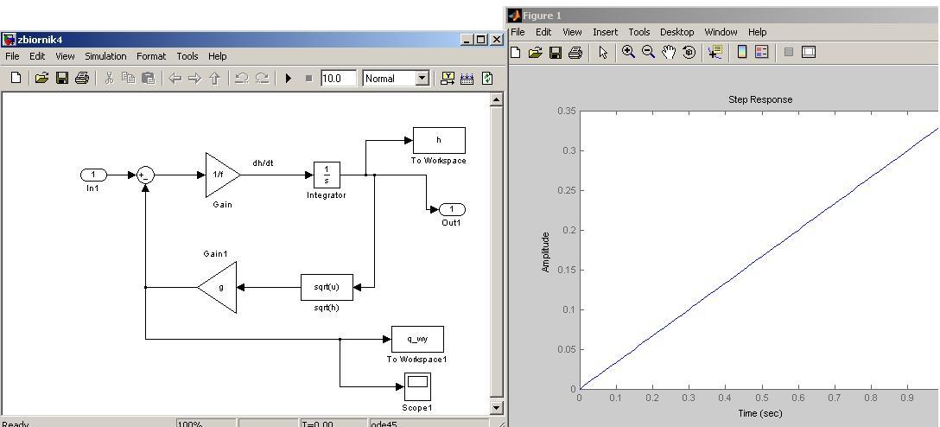Click the simulation stop time field 10.0
Screen dimensions: 940x427
(339, 79)
